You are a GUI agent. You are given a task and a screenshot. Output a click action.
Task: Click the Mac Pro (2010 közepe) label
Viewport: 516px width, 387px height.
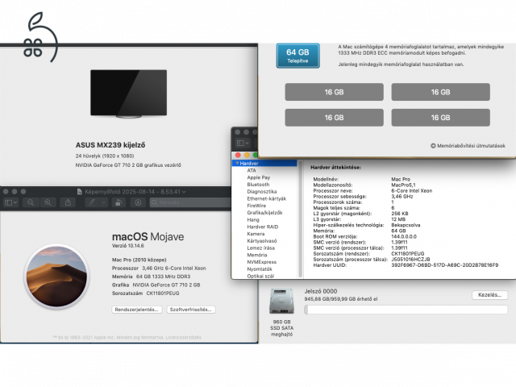[139, 260]
